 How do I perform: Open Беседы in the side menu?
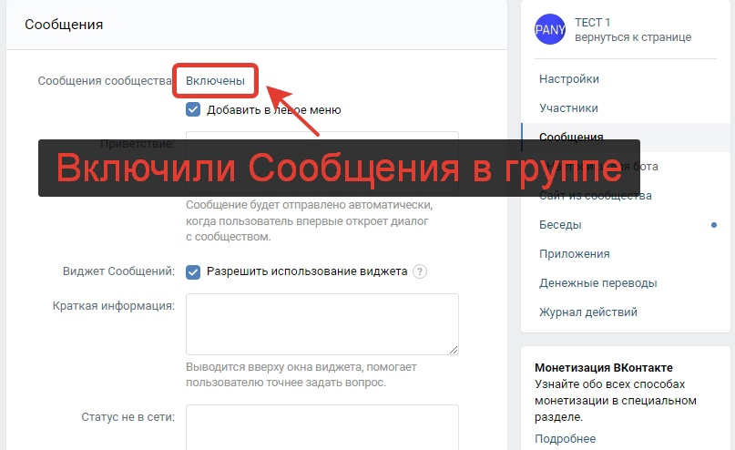point(560,225)
